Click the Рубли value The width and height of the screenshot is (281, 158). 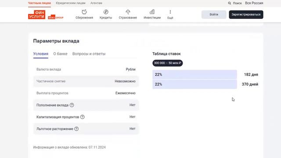[130, 69]
